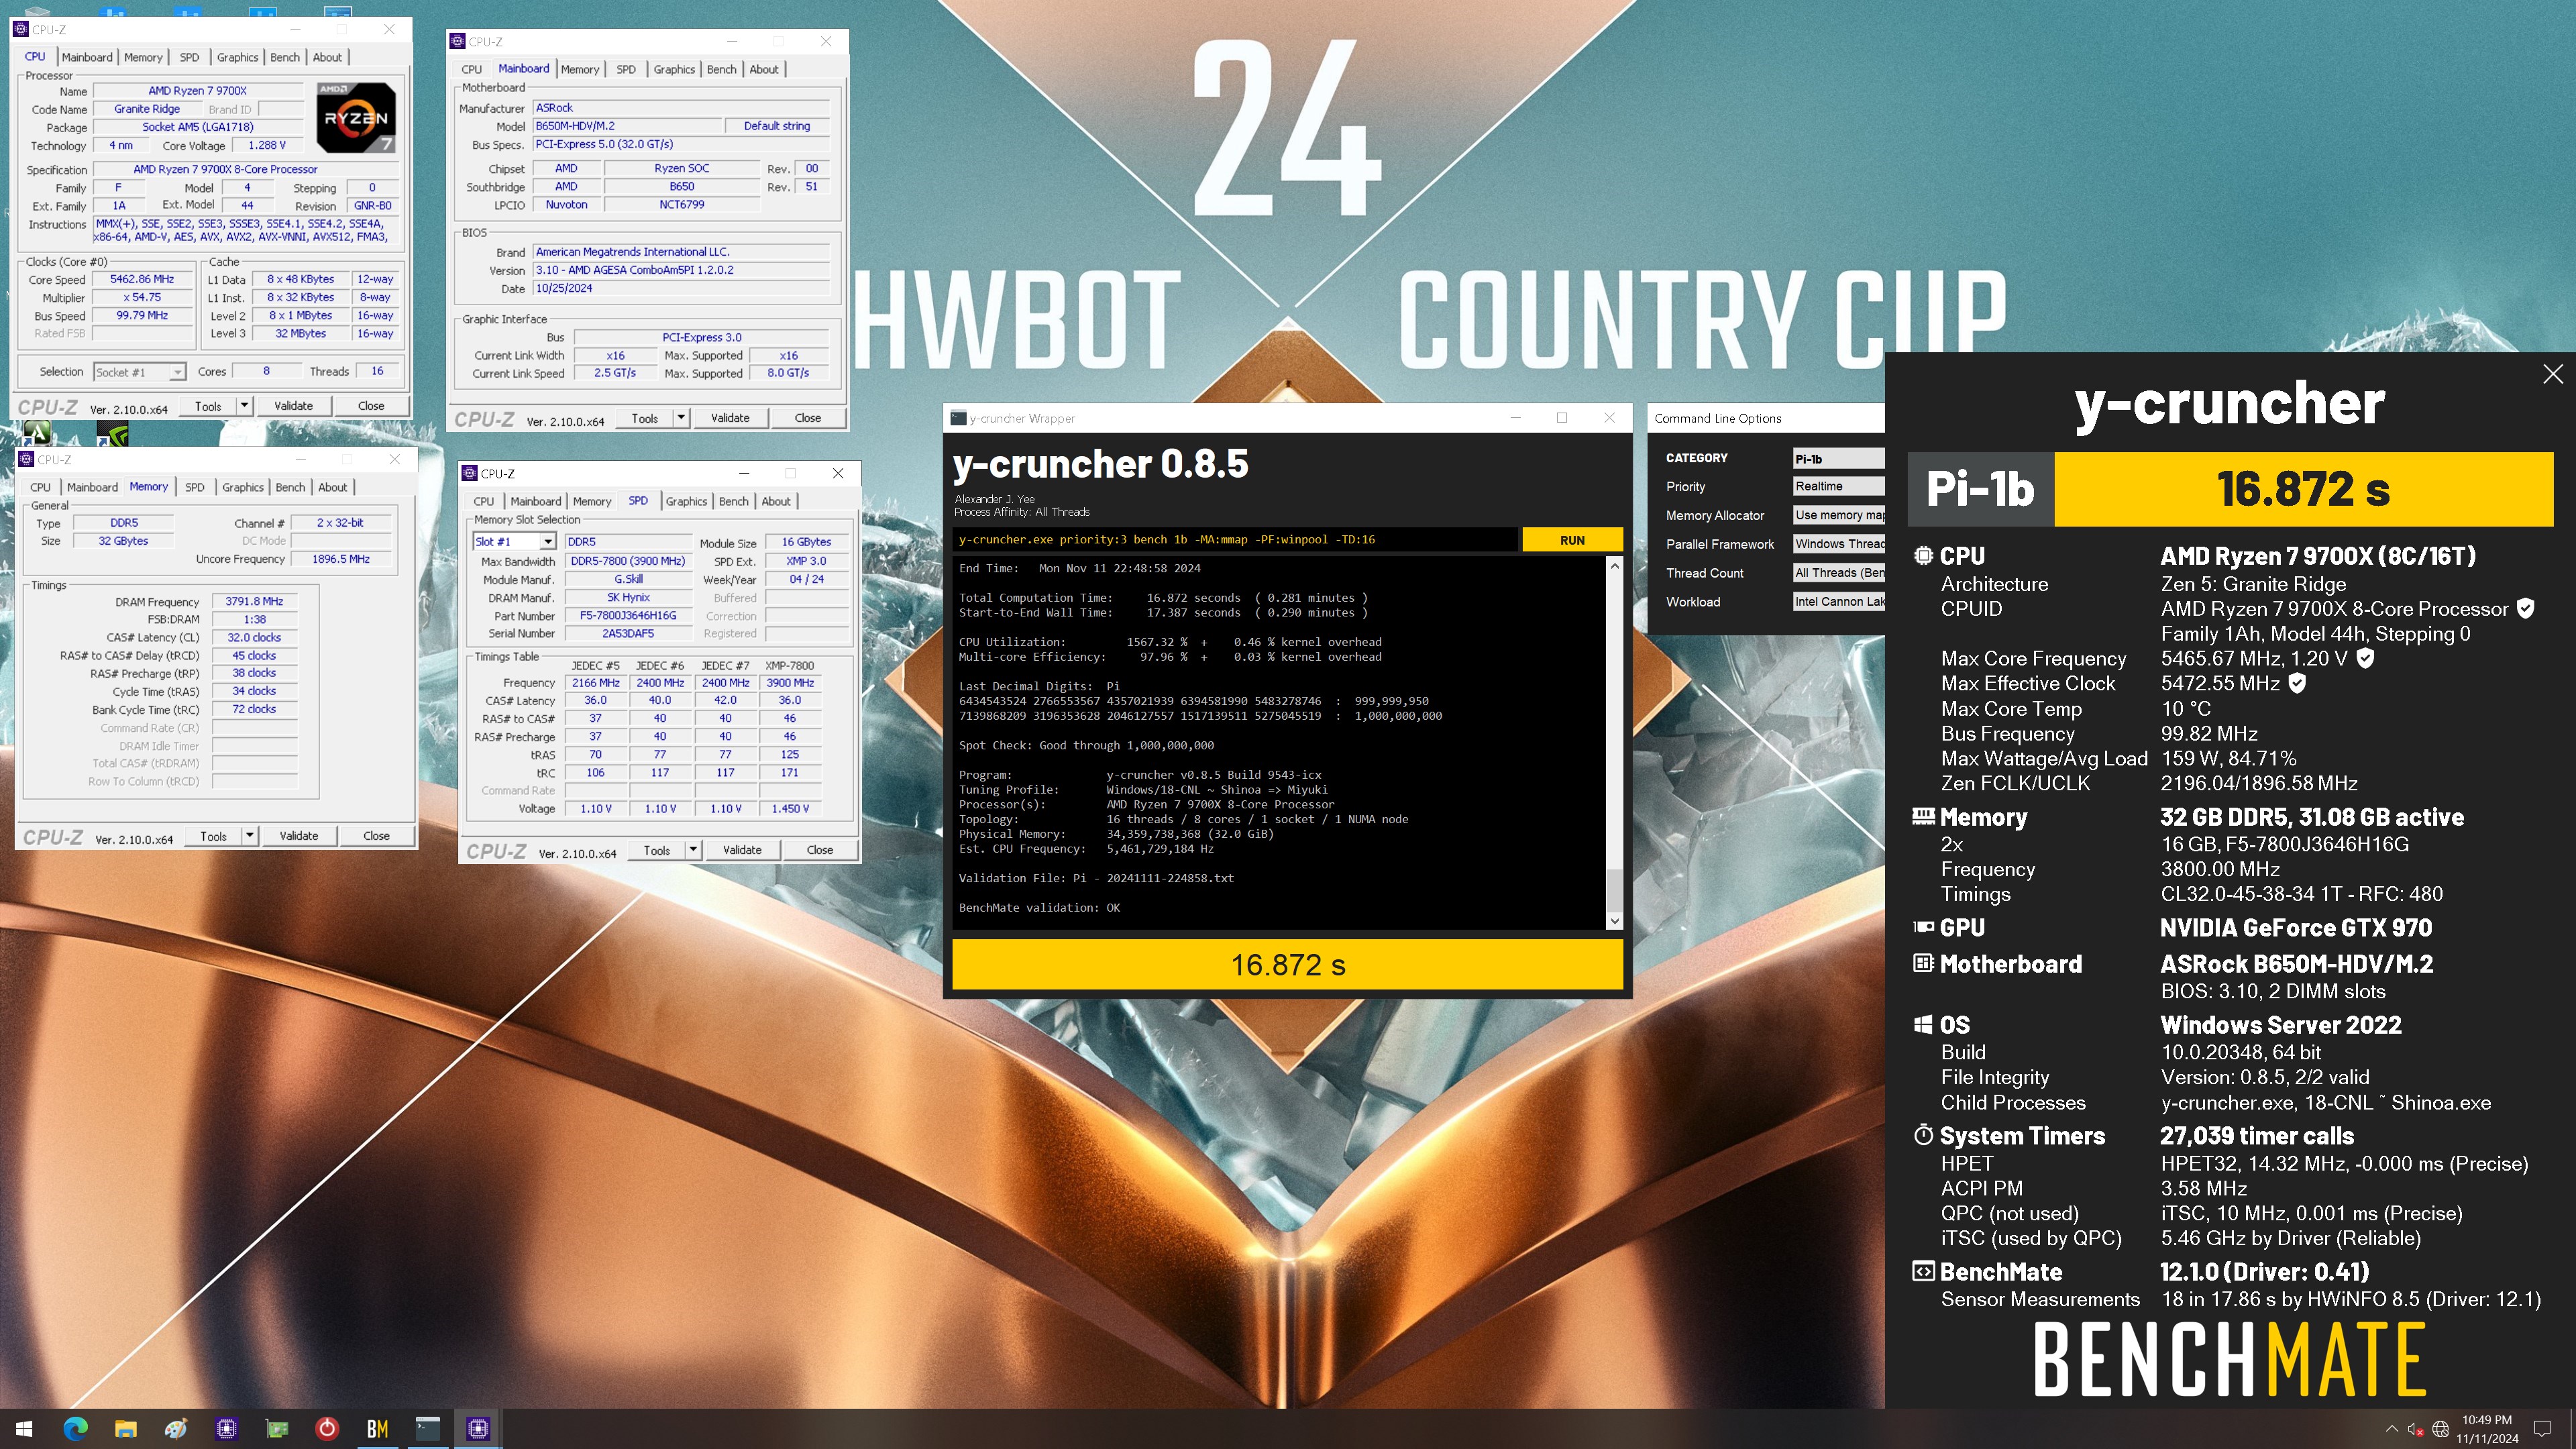Click the taskbar clock showing 10:49 PM
Viewport: 2576px width, 1449px height.
(x=2487, y=1429)
